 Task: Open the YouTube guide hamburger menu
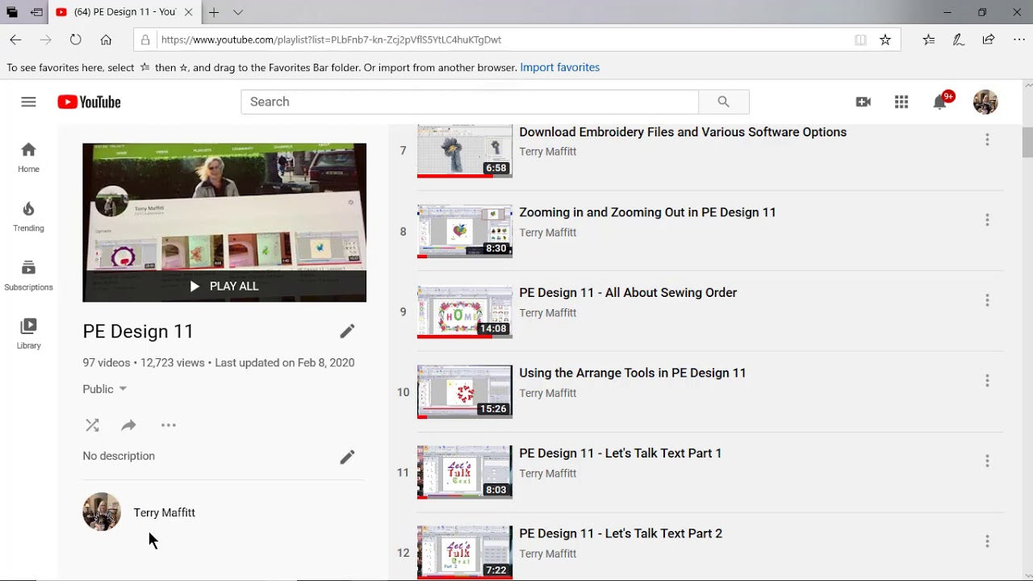point(28,102)
